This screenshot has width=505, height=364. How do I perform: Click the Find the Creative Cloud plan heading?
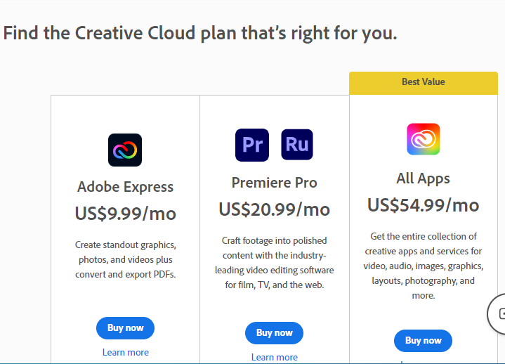[200, 34]
